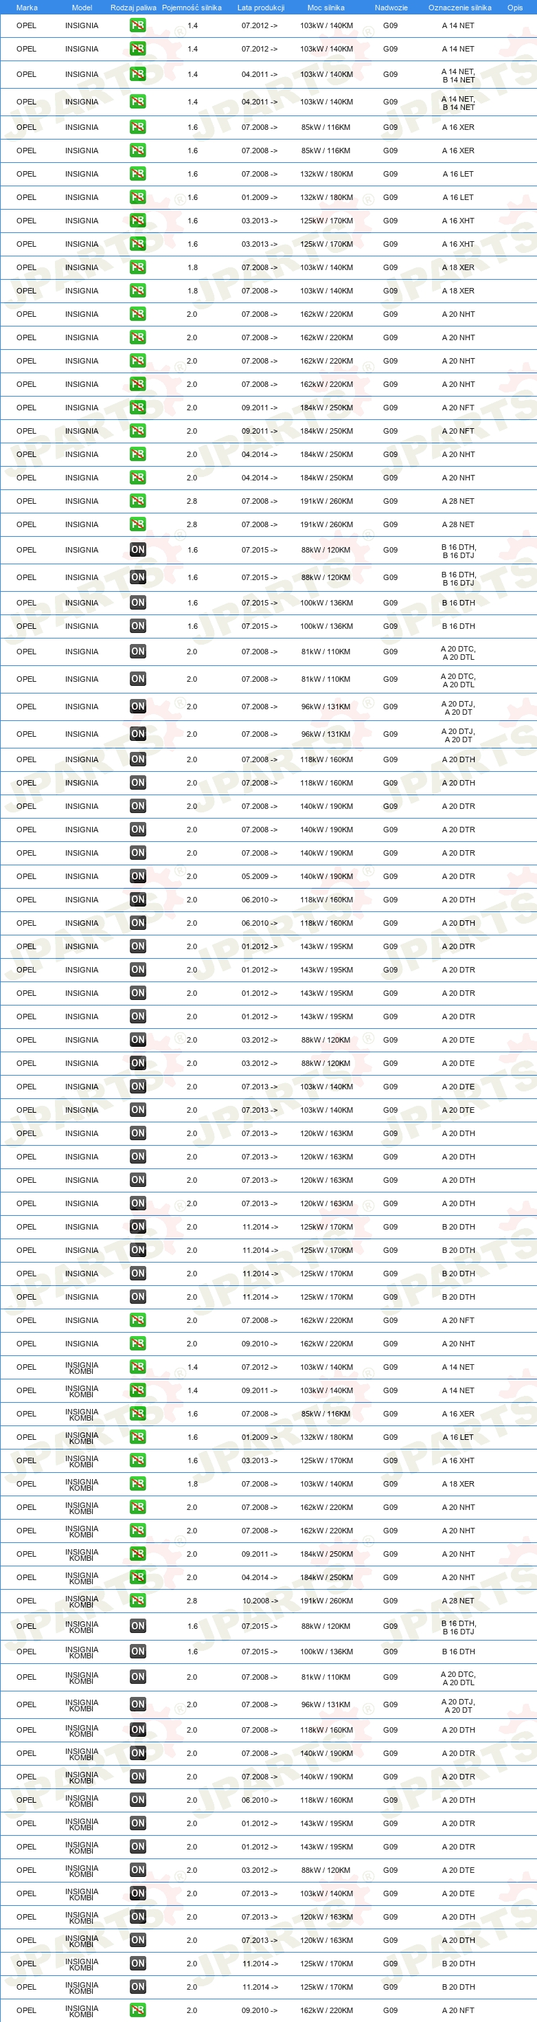This screenshot has width=537, height=2022.
Task: Click ON diesel icon in KOMBI 03.2012 row
Action: pyautogui.click(x=137, y=1869)
